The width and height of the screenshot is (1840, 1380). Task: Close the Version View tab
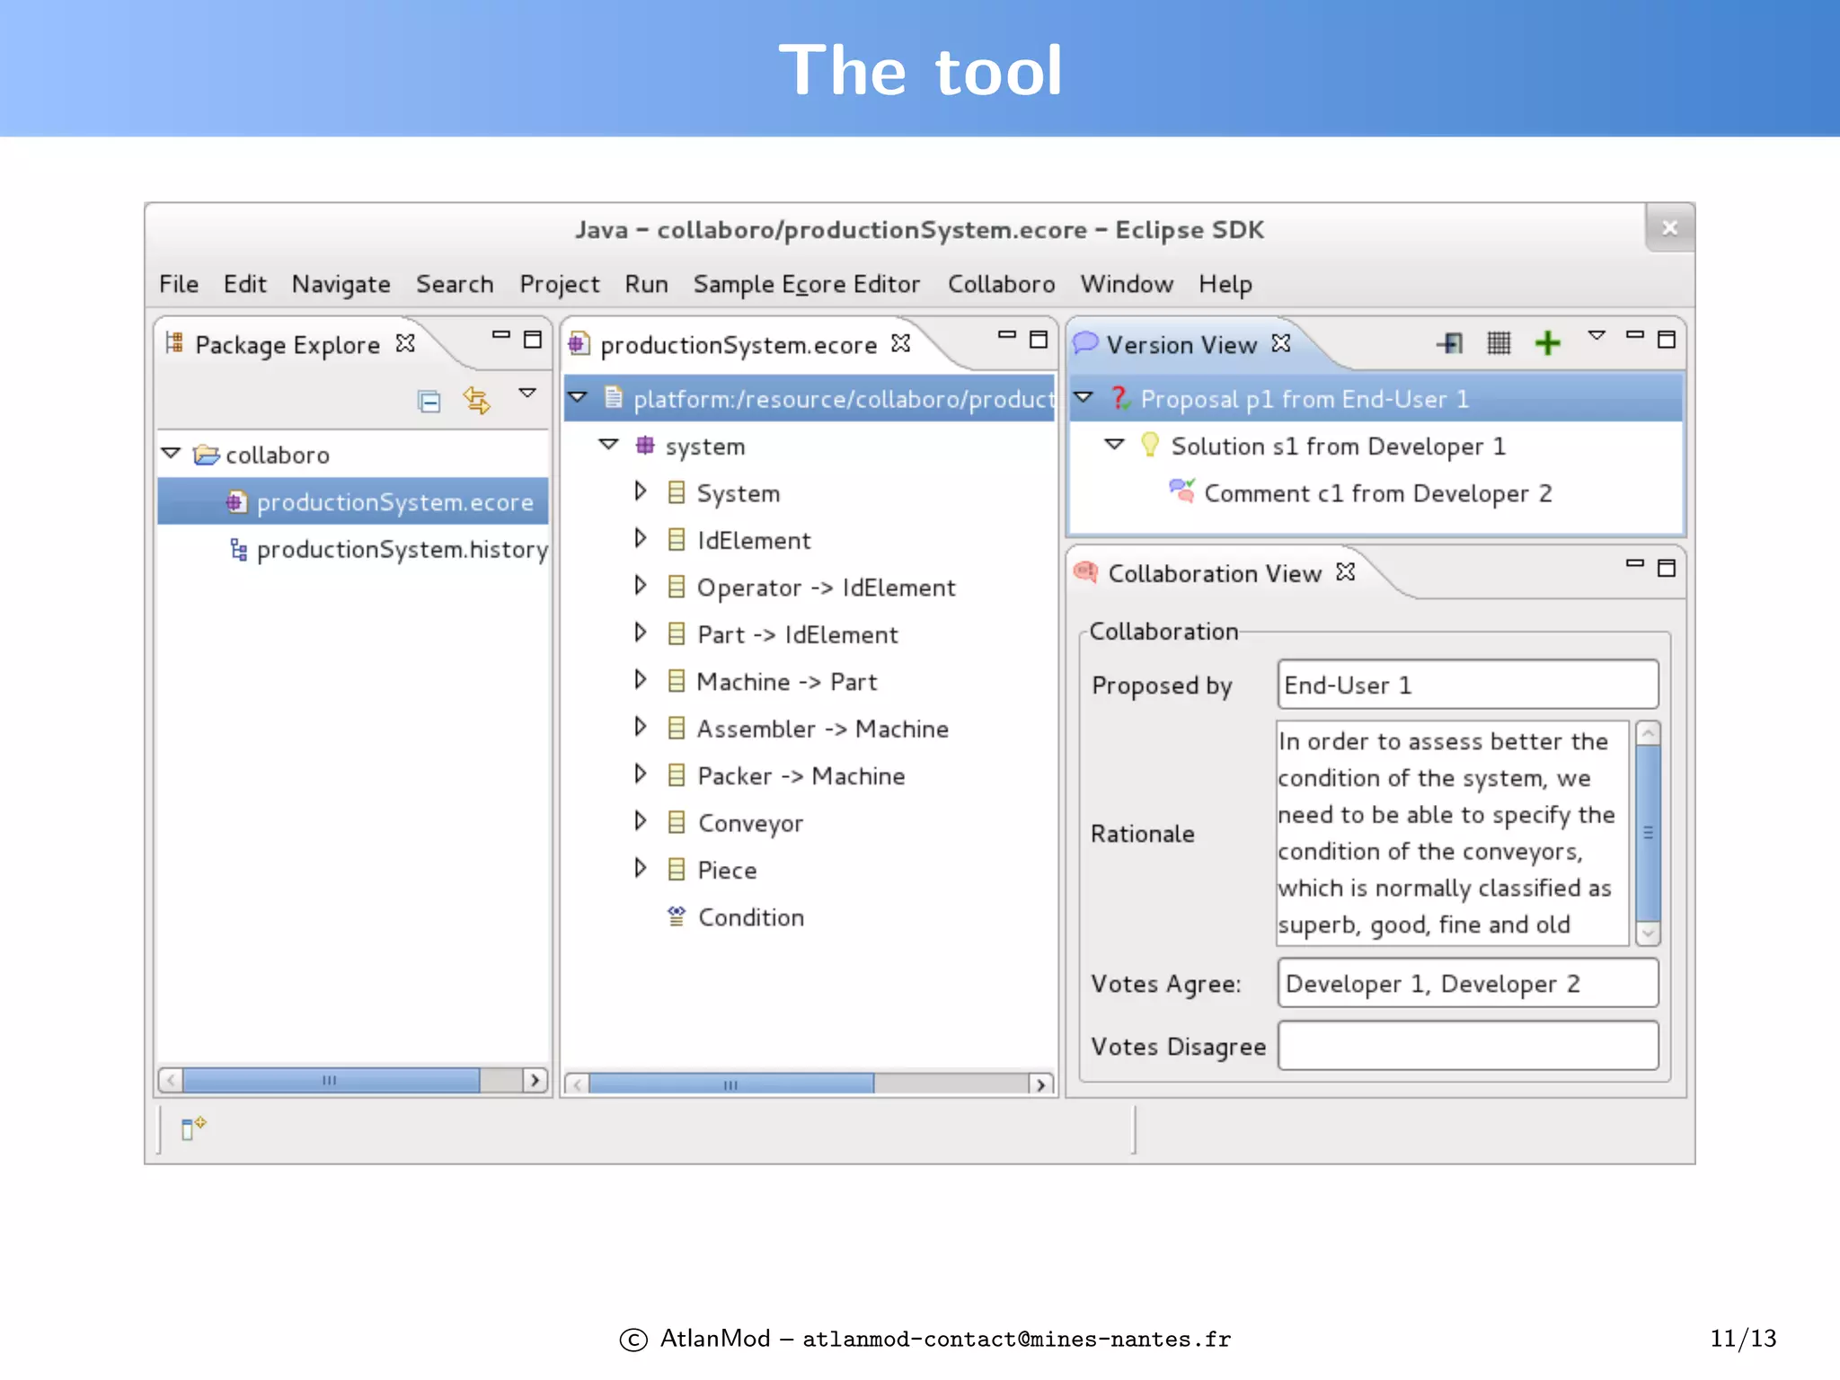click(1281, 343)
